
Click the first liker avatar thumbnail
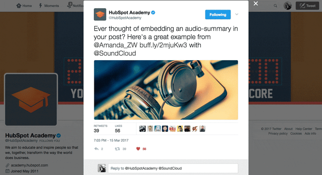pyautogui.click(x=142, y=129)
